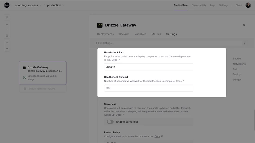Select the service Settings tab

click(171, 34)
